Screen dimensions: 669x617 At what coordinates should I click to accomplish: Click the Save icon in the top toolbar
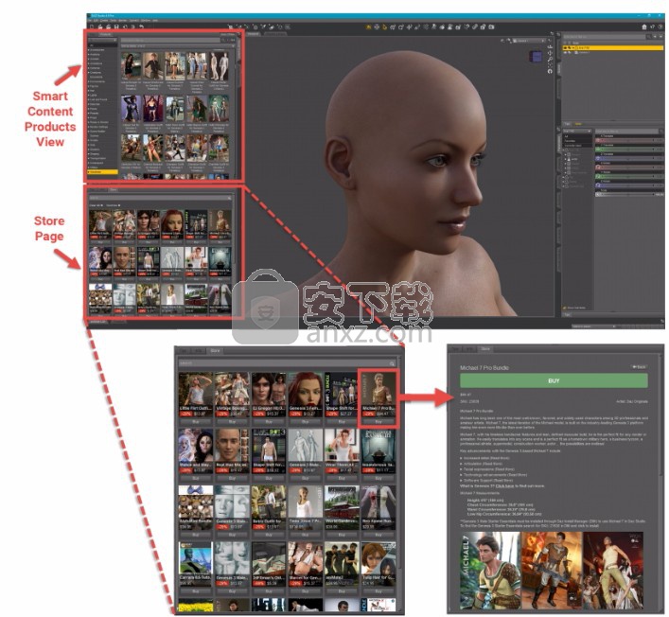(116, 26)
